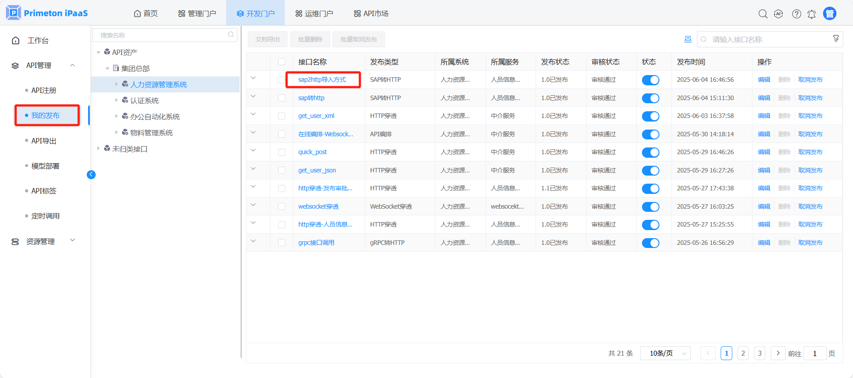The width and height of the screenshot is (853, 378).
Task: Tick the checkbox for get_user_xml row
Action: [x=282, y=116]
